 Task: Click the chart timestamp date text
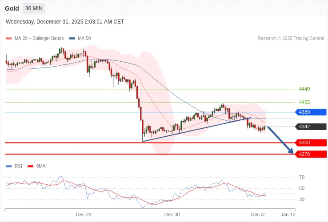point(65,22)
